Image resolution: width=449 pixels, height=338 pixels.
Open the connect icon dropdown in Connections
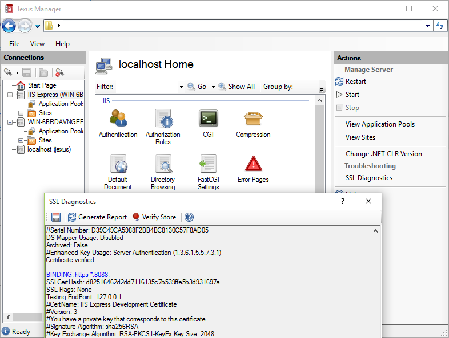18,72
